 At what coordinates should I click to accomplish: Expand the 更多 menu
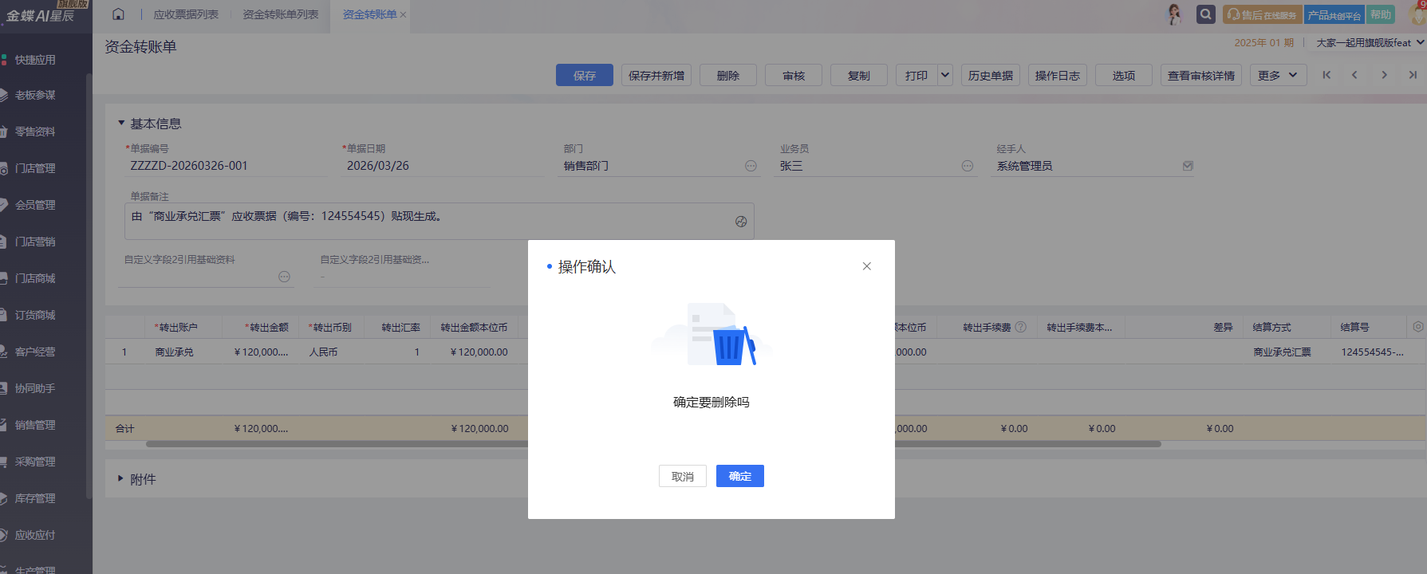coord(1279,75)
